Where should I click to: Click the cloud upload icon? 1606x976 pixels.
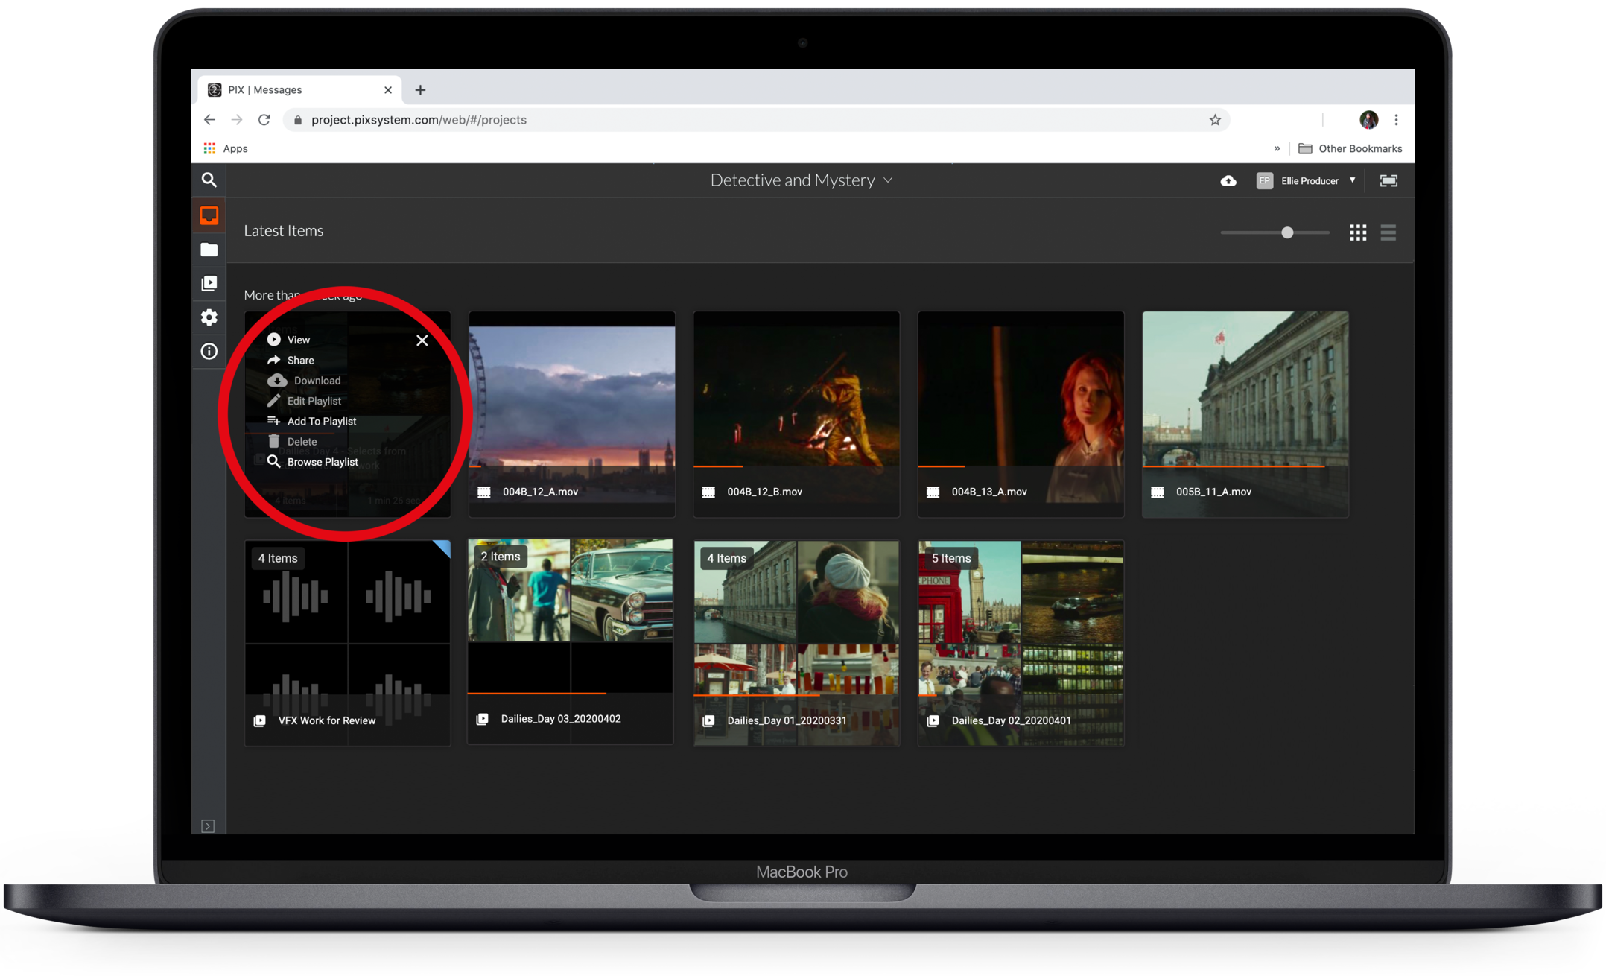click(x=1228, y=181)
